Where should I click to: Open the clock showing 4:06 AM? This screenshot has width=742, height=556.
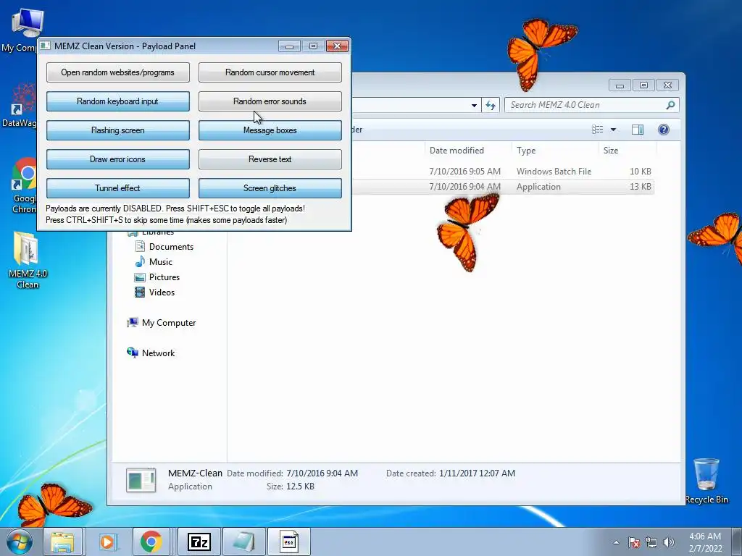point(705,542)
